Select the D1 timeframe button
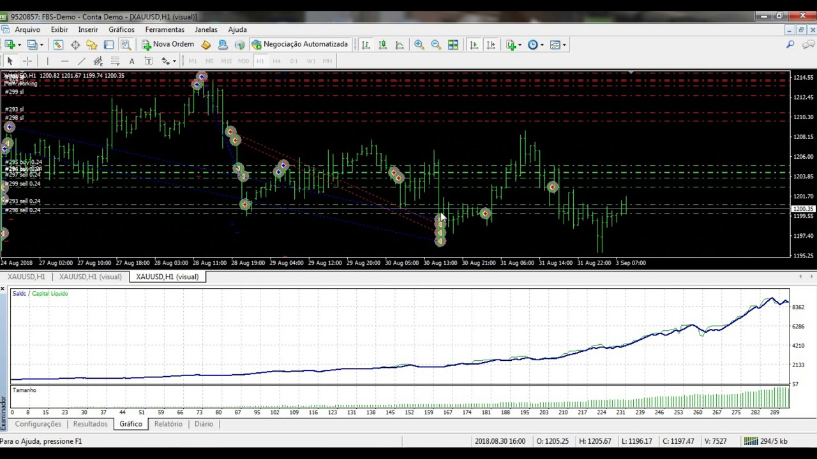This screenshot has height=459, width=817. [294, 61]
